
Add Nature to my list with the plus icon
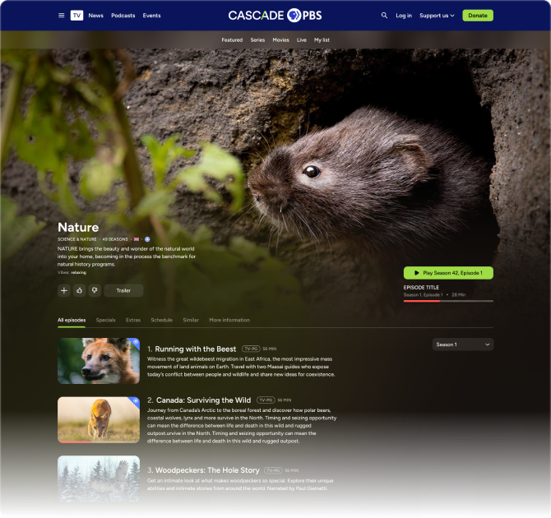click(64, 290)
